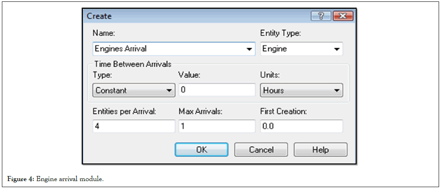Click the Entities per Arrival field

tap(134, 126)
